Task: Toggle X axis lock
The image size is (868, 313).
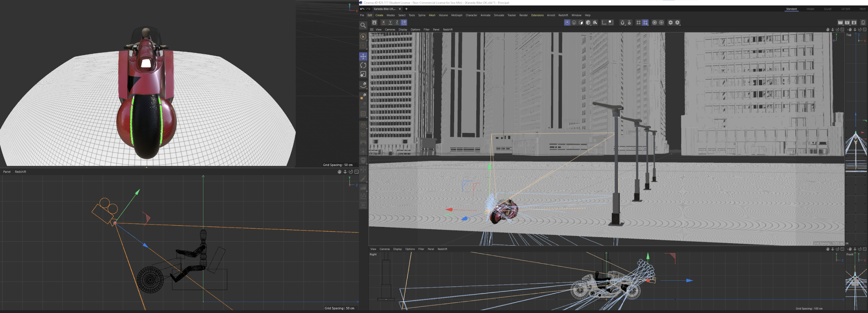Action: click(x=384, y=23)
